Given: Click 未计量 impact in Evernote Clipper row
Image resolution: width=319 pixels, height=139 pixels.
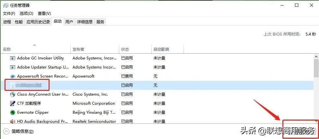Looking at the screenshot, I should 159,112.
